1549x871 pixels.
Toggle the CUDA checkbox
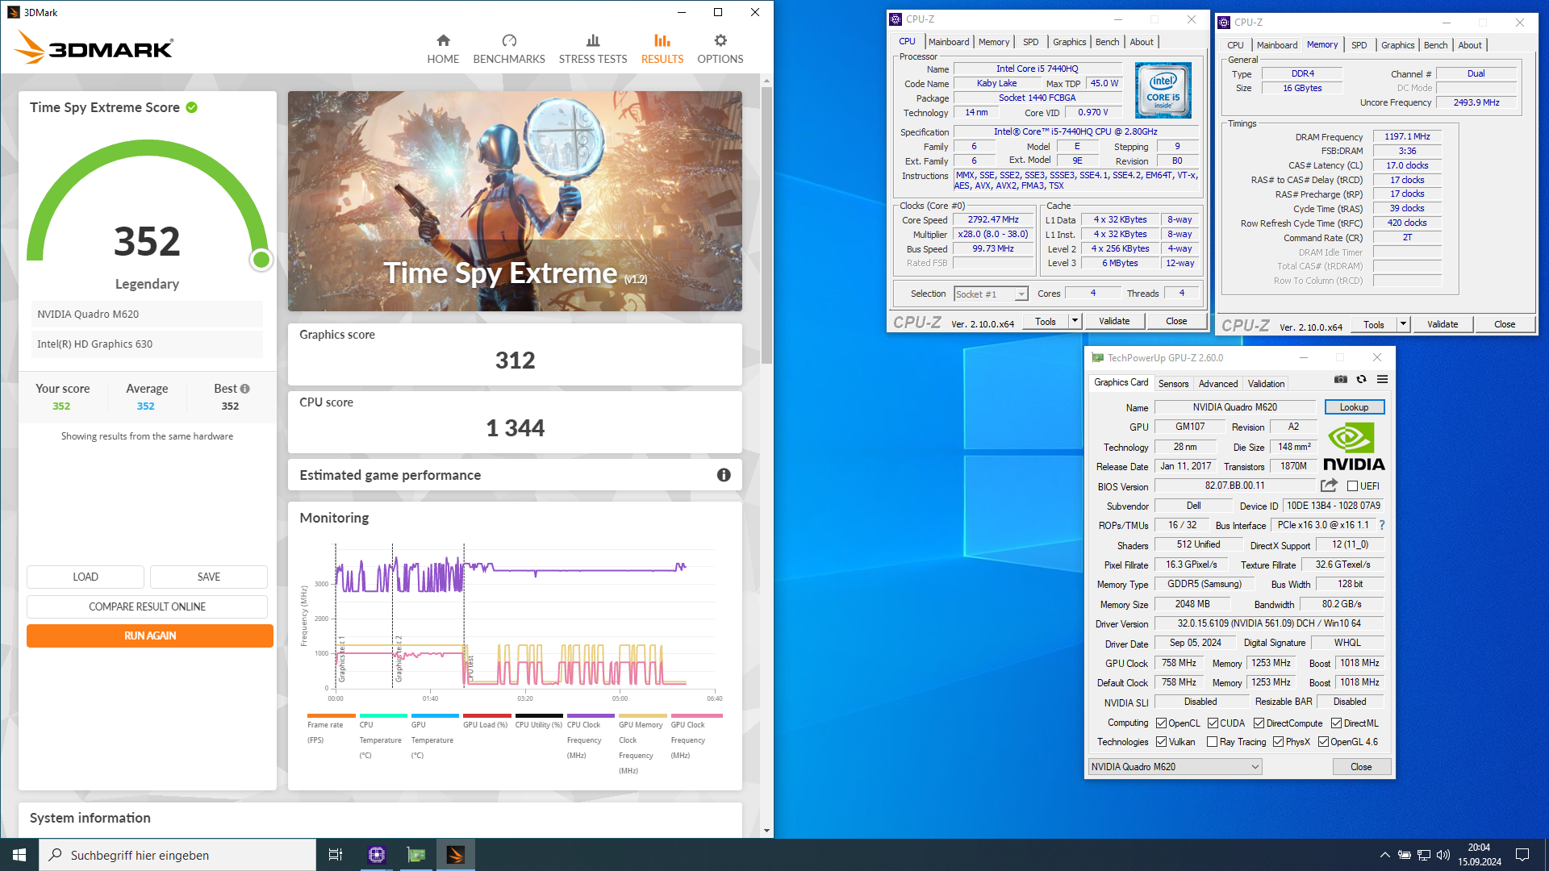[1213, 723]
